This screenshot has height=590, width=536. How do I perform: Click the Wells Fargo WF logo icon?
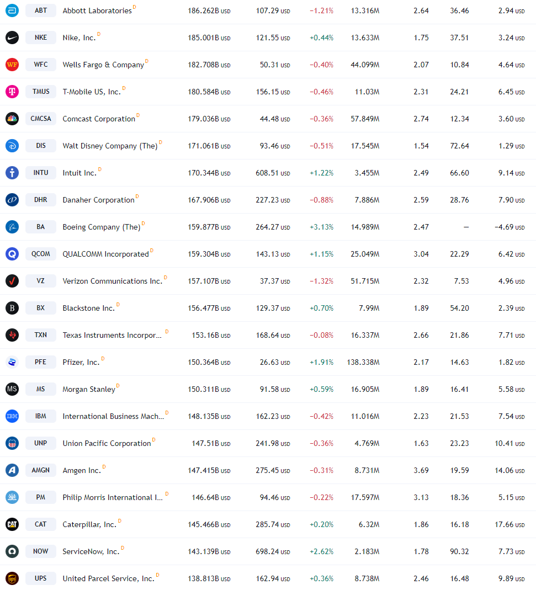click(12, 65)
